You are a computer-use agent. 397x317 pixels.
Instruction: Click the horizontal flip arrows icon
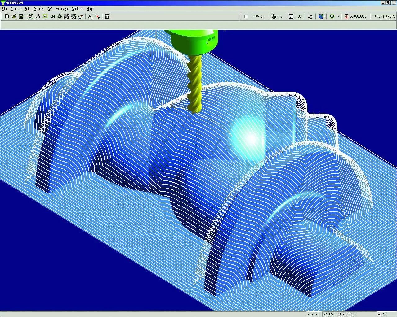52,16
